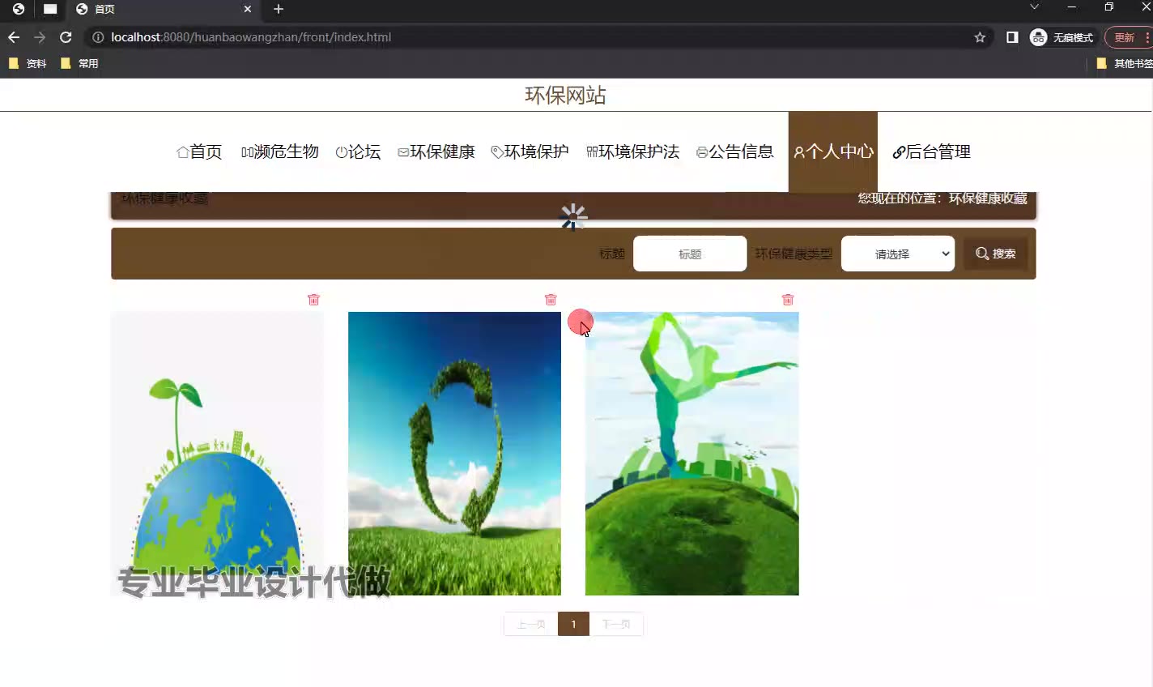
Task: Open the 资料 bookmark folder
Action: pyautogui.click(x=28, y=63)
